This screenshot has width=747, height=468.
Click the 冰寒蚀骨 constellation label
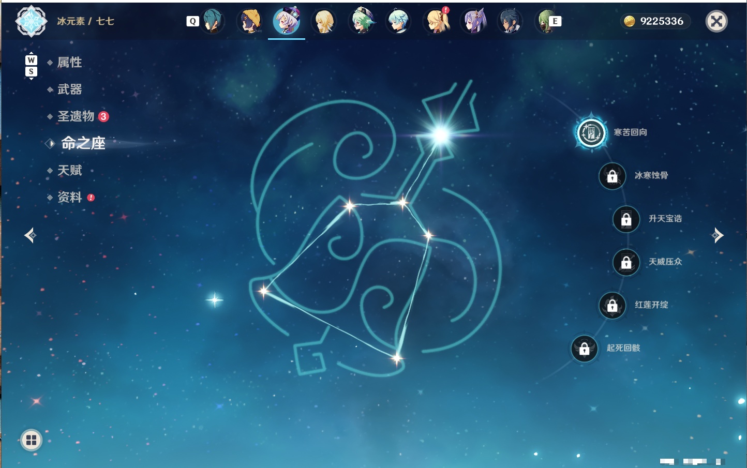(x=651, y=175)
